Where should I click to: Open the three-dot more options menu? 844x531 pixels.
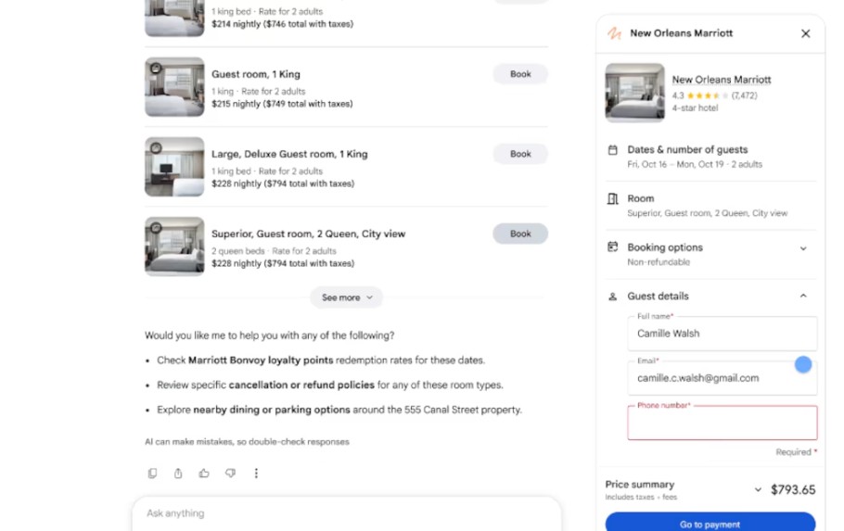[x=256, y=473]
